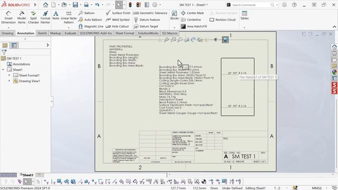Insert a Magnetic Line

pos(91,26)
